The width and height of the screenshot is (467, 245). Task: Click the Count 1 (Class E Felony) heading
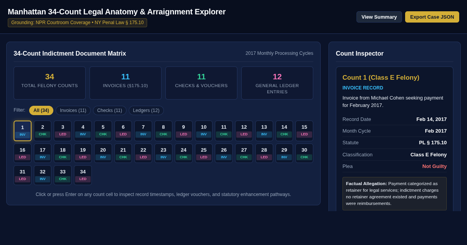pos(381,77)
